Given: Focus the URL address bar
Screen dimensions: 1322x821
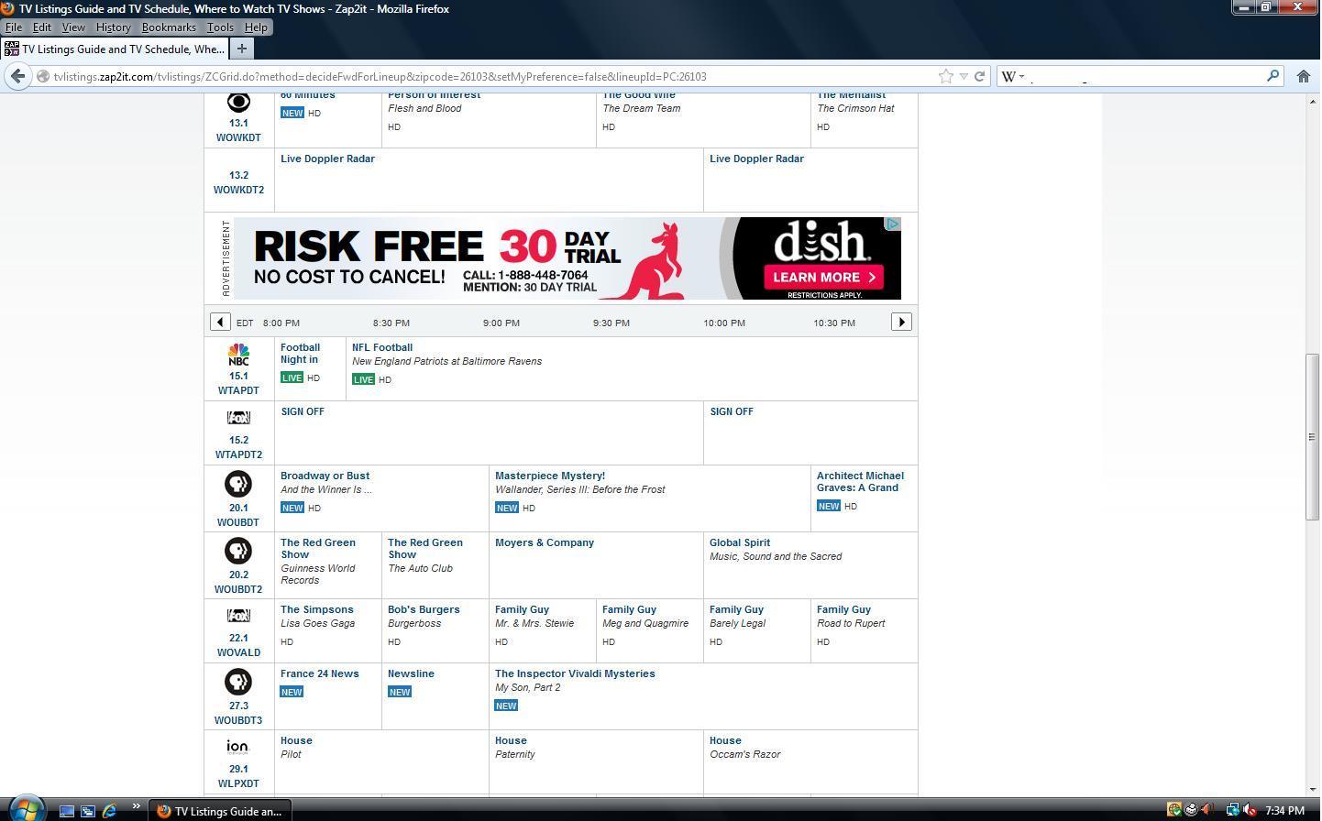Looking at the screenshot, I should coord(486,76).
